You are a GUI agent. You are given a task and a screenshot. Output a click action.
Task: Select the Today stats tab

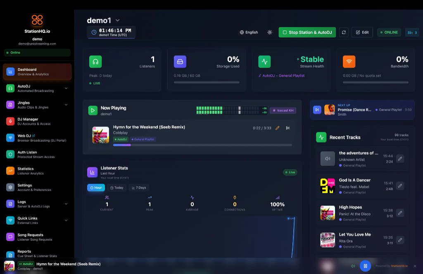point(117,187)
